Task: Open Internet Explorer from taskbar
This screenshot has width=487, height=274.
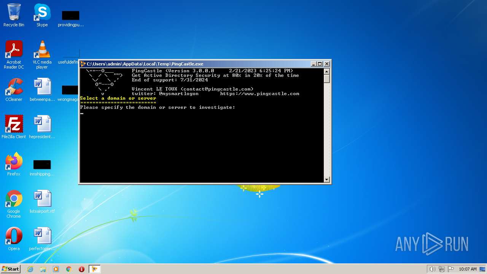Action: click(30, 269)
